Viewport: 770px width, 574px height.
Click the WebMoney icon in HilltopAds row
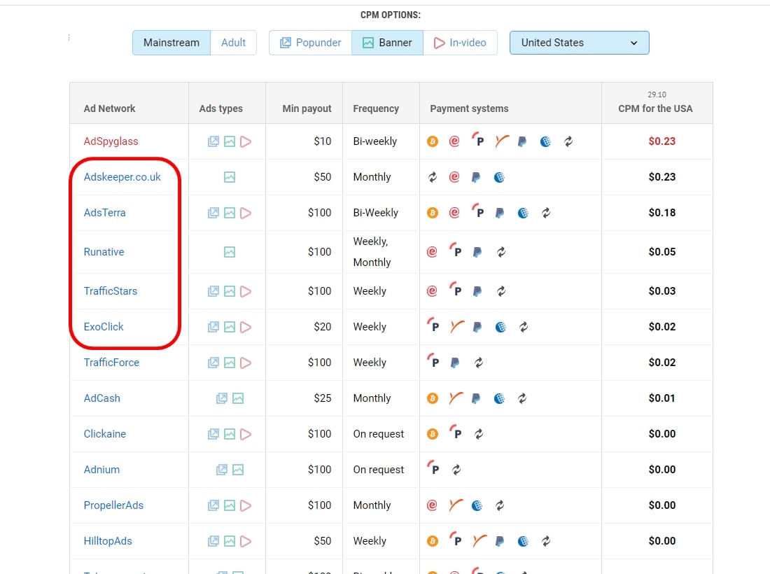pyautogui.click(x=524, y=541)
